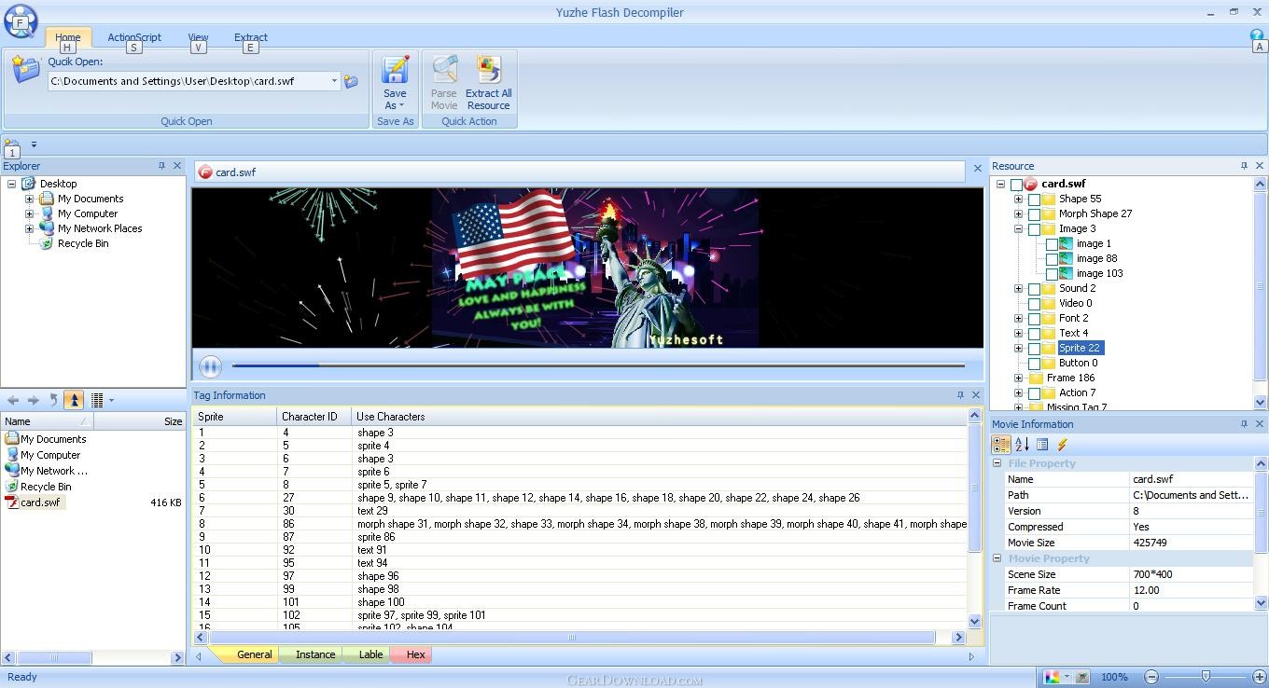Click the movie playback progress bar

[x=598, y=365]
